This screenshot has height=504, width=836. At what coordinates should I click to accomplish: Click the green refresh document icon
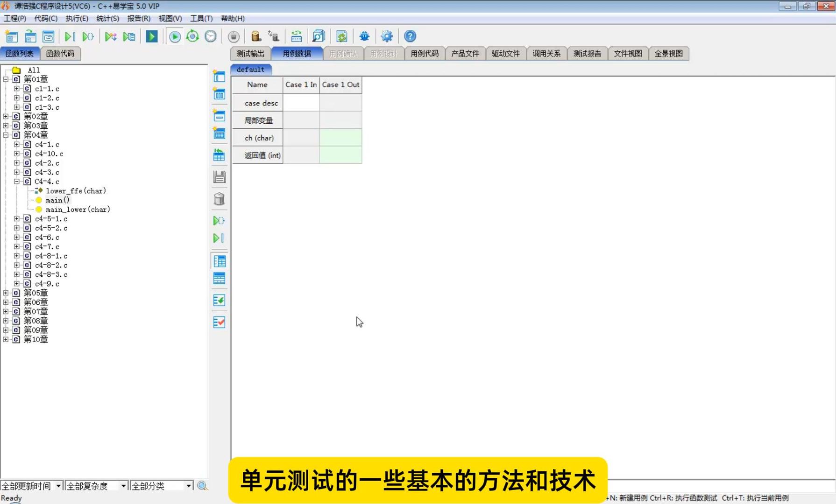tap(342, 36)
